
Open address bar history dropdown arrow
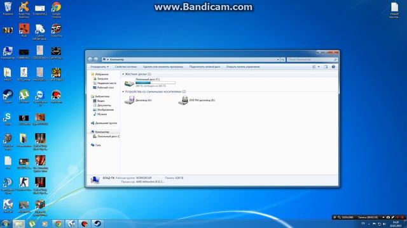(x=278, y=60)
